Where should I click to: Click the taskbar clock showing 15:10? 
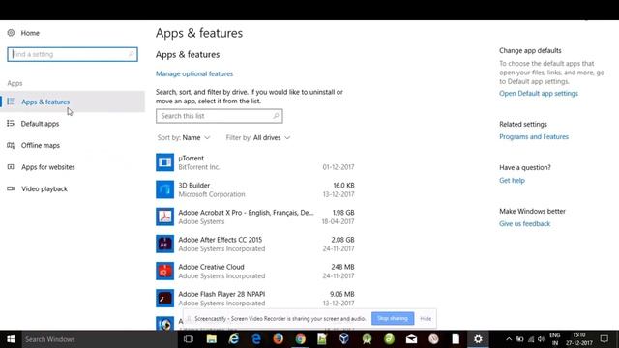click(579, 339)
